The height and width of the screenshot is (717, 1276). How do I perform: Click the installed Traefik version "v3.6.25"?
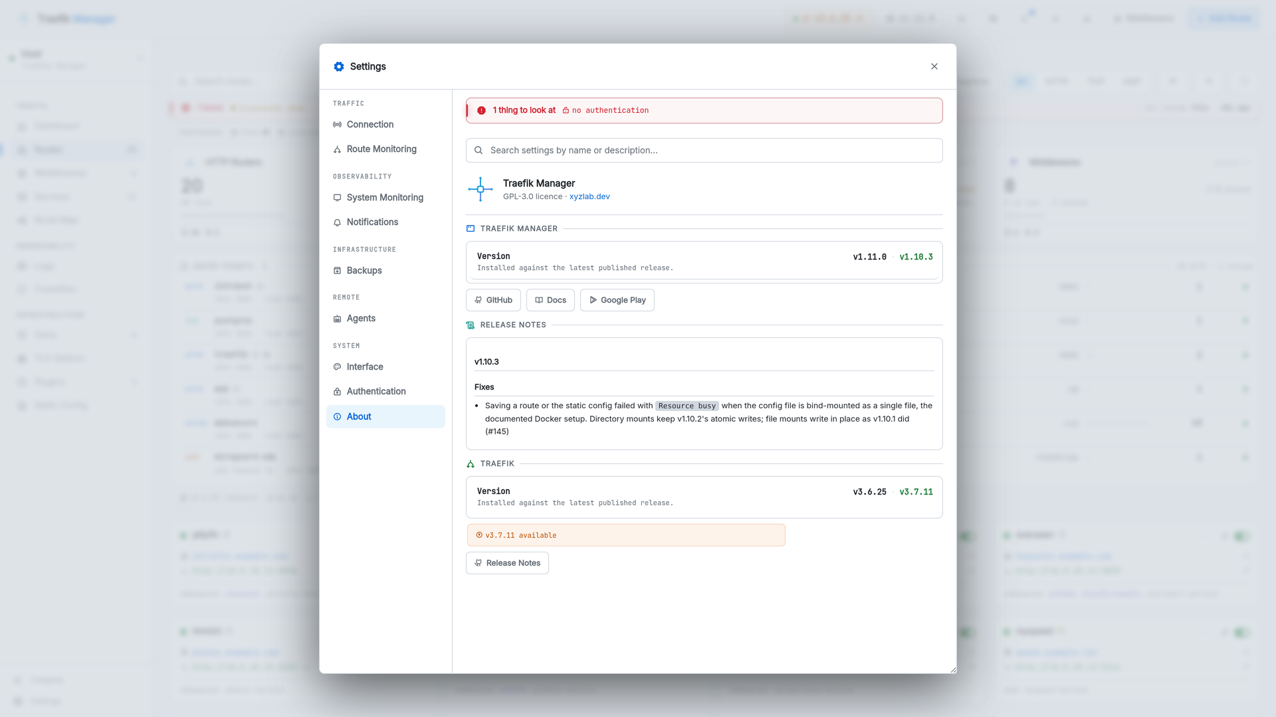[869, 492]
